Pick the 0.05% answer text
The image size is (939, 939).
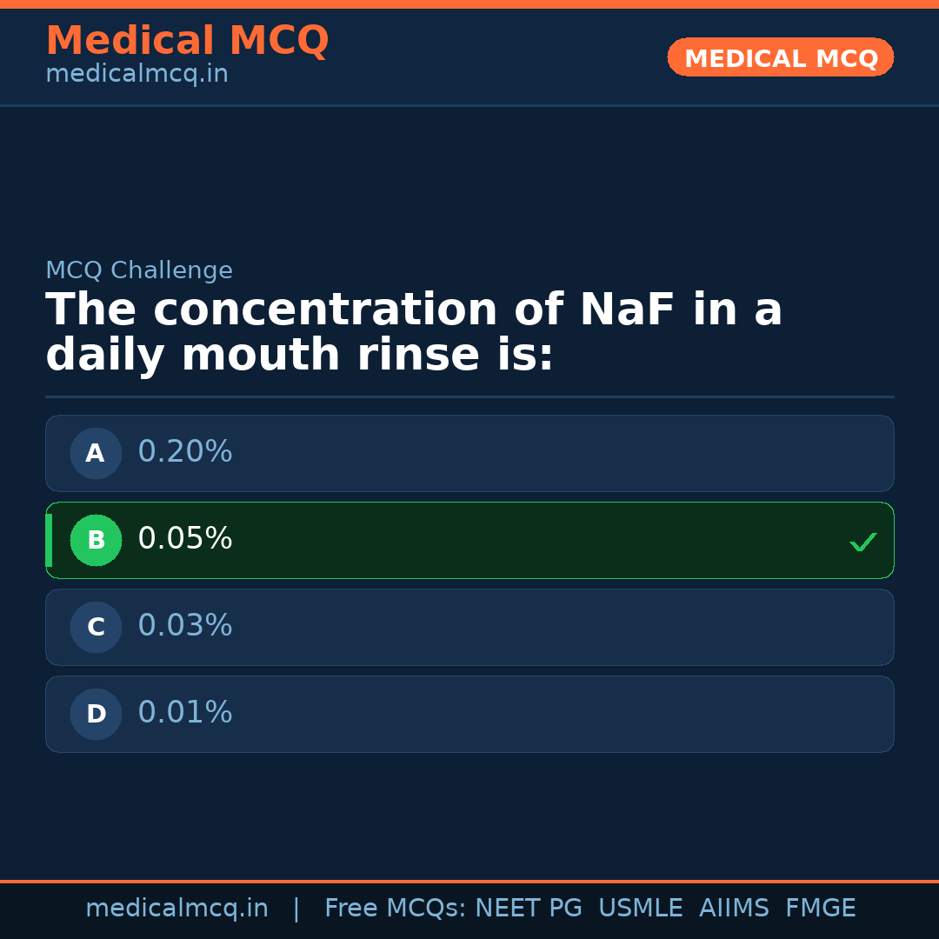pyautogui.click(x=185, y=539)
